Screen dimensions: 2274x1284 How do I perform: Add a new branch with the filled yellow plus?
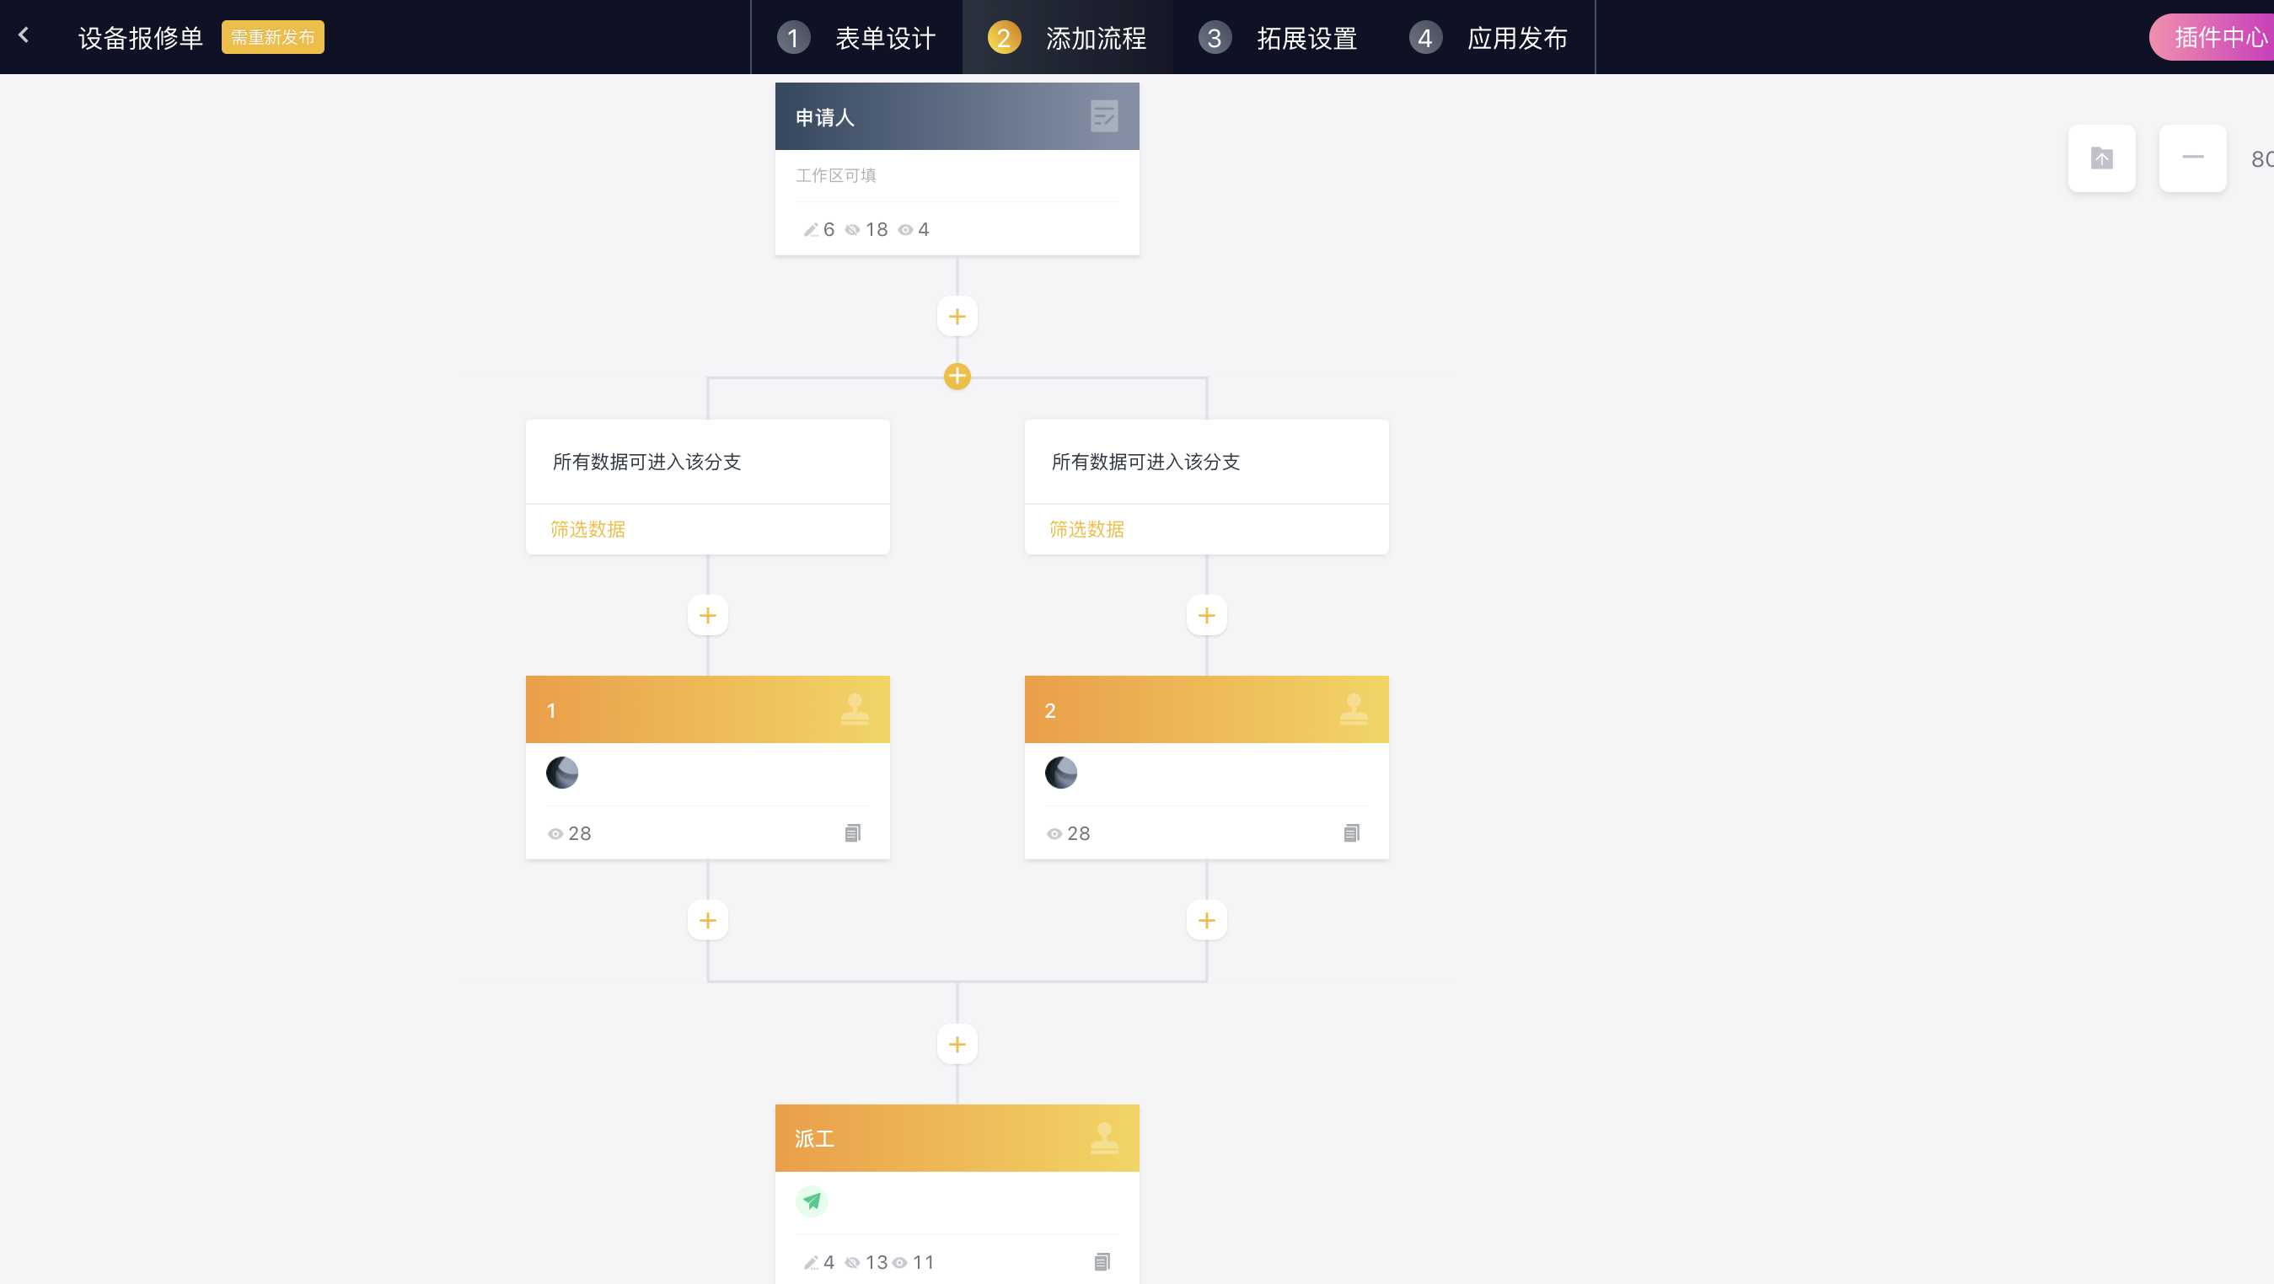(x=957, y=376)
